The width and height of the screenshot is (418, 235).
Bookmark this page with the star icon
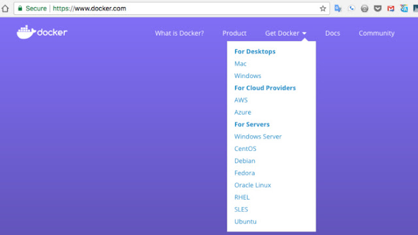tap(323, 8)
